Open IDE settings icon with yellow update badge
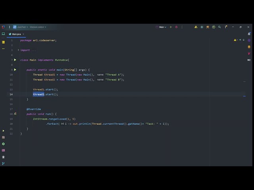254x190 pixels. click(x=226, y=27)
